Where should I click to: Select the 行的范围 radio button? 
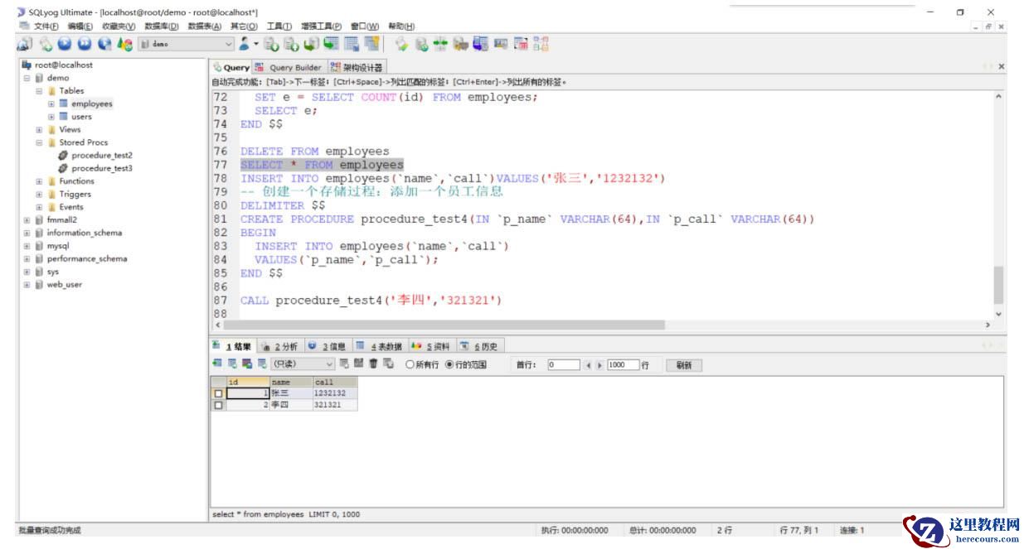pos(450,364)
